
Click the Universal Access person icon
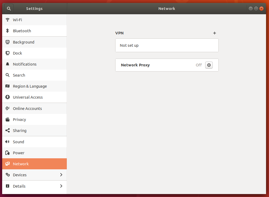[8, 97]
